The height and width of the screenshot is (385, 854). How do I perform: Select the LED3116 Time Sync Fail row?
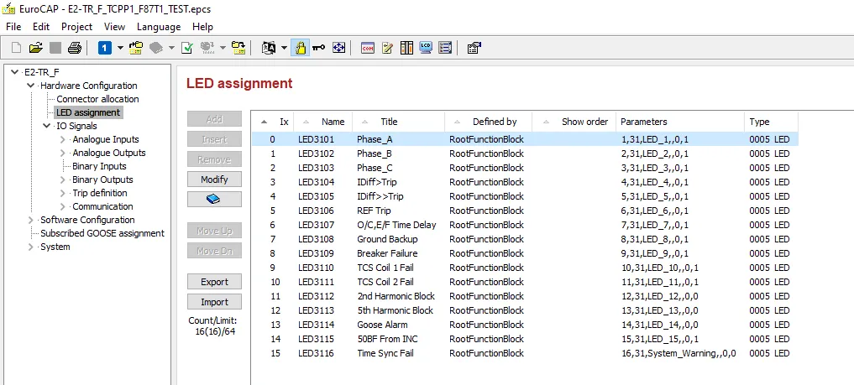[x=525, y=353]
